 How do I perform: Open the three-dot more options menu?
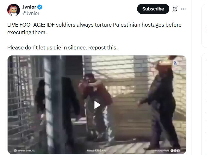coord(183,9)
